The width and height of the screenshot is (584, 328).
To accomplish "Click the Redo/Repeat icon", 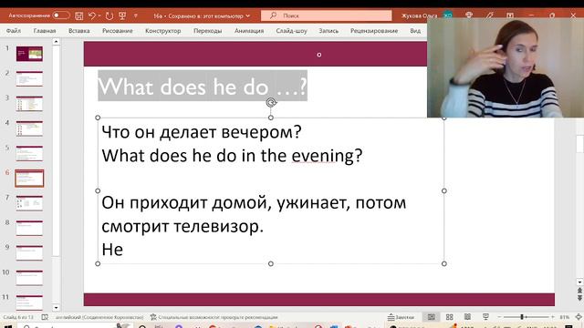I will pyautogui.click(x=109, y=15).
